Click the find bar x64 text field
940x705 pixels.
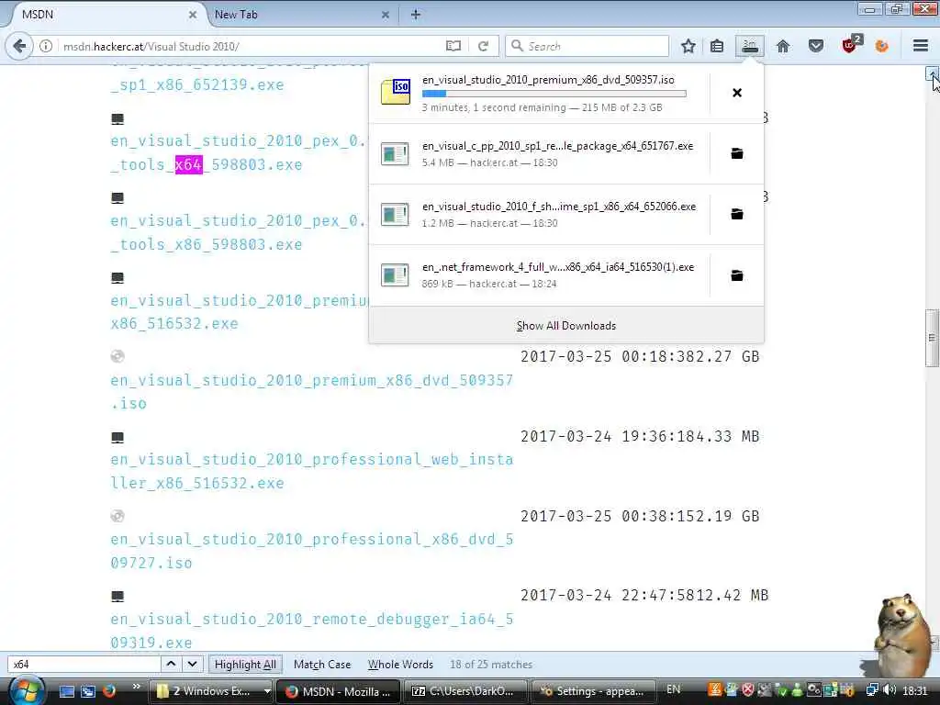[84, 665]
